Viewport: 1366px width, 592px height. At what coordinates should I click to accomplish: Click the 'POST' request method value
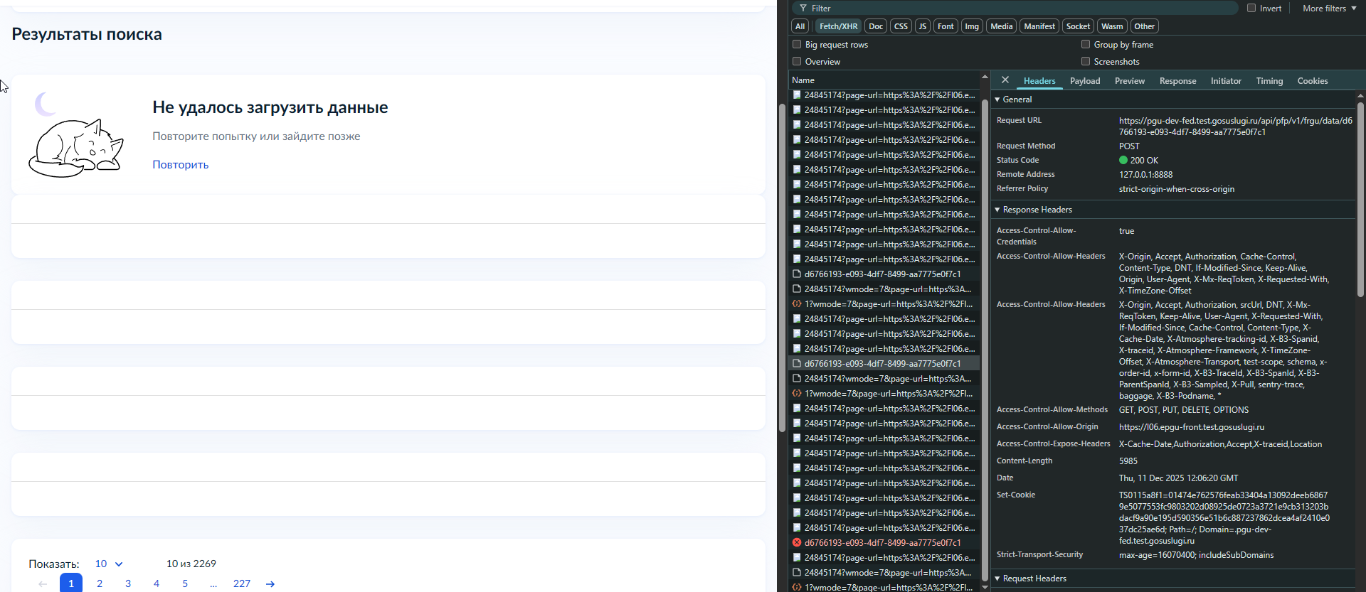click(1129, 146)
